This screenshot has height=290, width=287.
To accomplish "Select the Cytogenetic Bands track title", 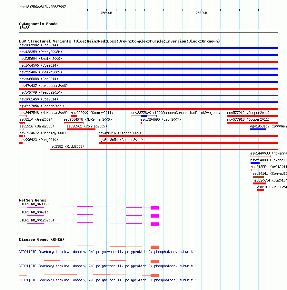I will click(x=38, y=24).
